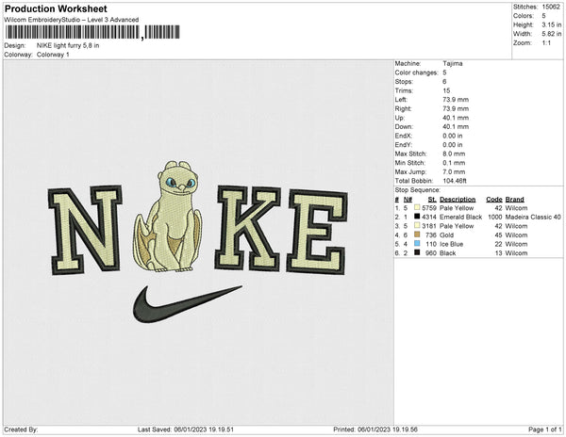Click the height value '3.15 in'
Viewport: 566px width, 437px height.
coord(551,24)
